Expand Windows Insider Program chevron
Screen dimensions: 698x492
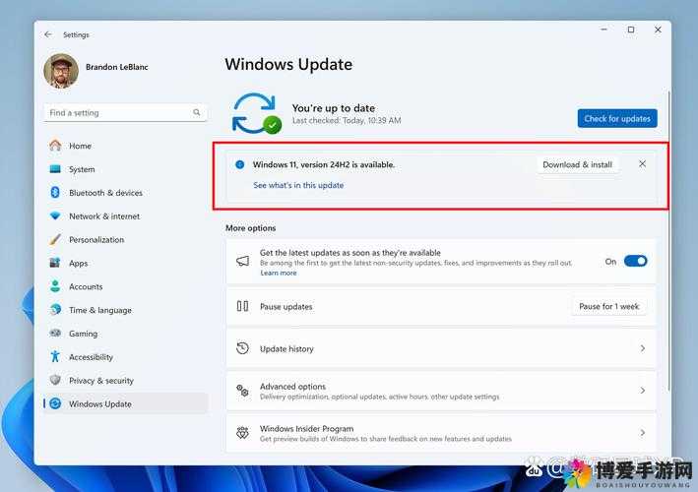coord(642,432)
